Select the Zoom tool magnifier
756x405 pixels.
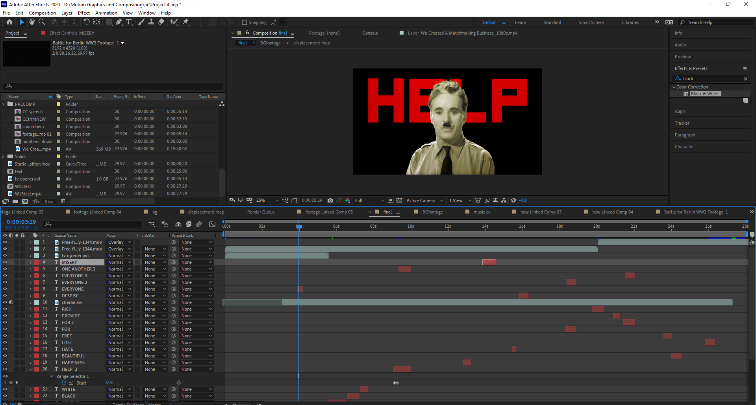(42, 22)
